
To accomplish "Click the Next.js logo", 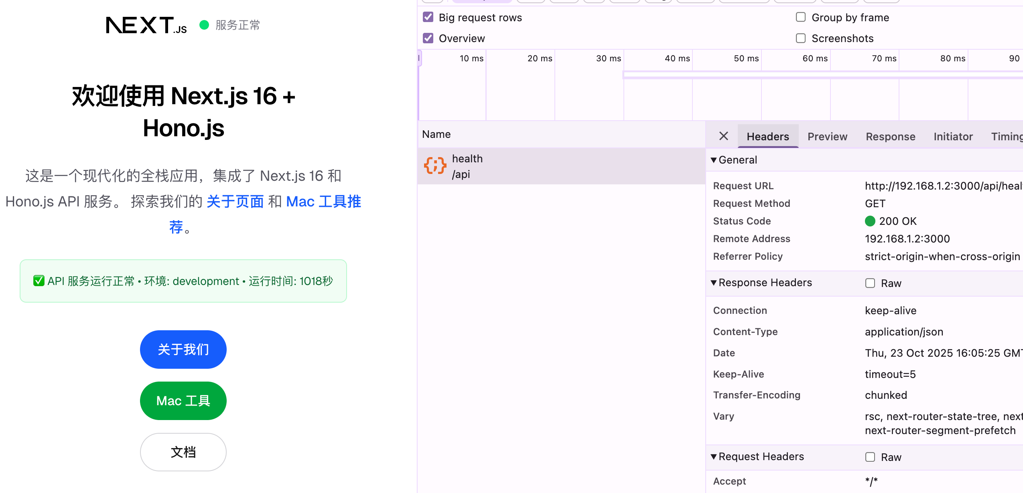I will [x=146, y=25].
